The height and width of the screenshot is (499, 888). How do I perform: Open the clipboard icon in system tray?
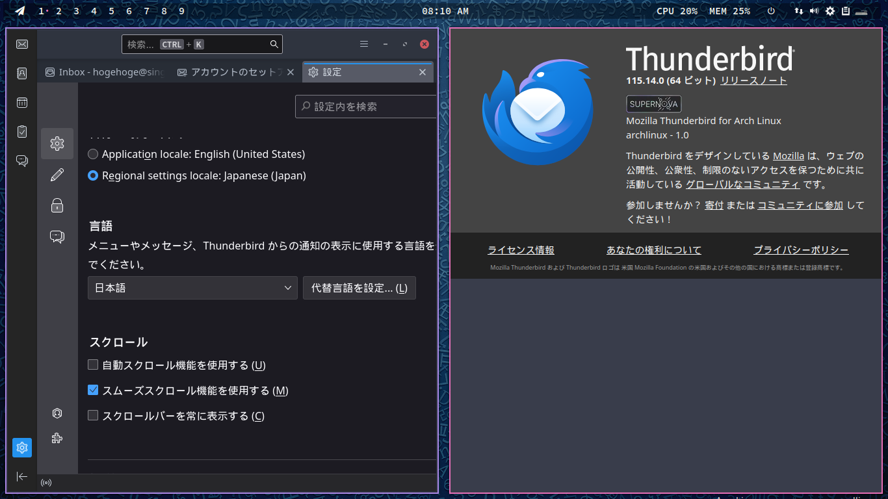(x=846, y=11)
